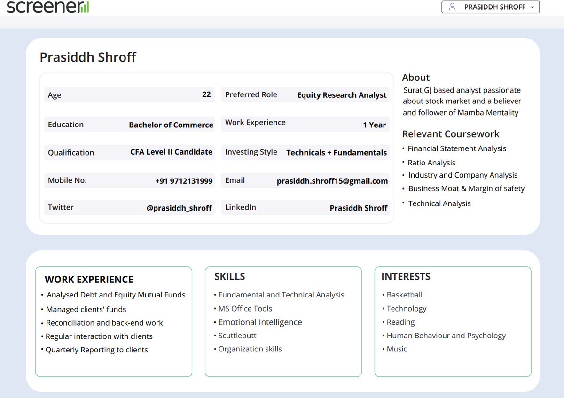Click Technical Analysis coursework item
The height and width of the screenshot is (398, 564).
439,203
